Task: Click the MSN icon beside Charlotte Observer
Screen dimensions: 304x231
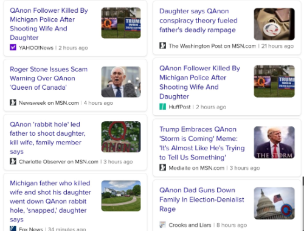Action: [x=13, y=161]
